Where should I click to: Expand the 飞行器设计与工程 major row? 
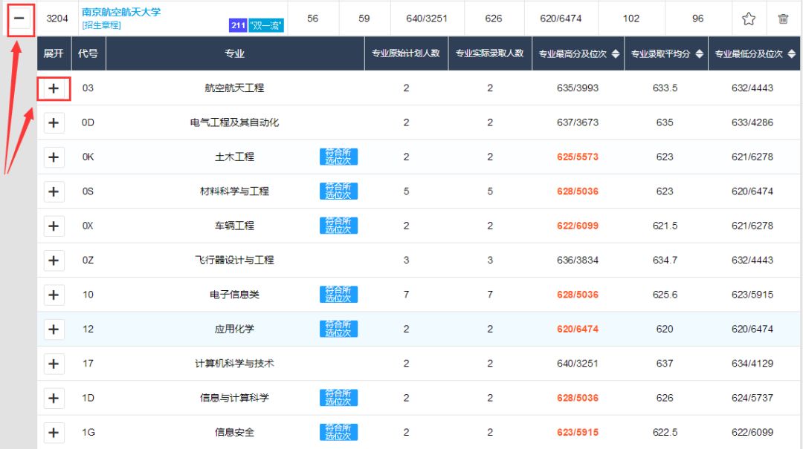tap(53, 260)
